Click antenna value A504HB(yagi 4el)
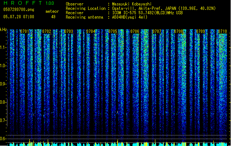 coord(130,17)
